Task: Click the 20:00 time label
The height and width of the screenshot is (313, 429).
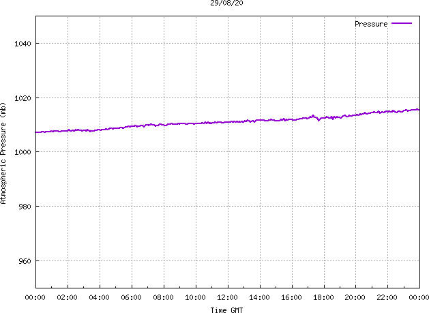Action: (355, 297)
